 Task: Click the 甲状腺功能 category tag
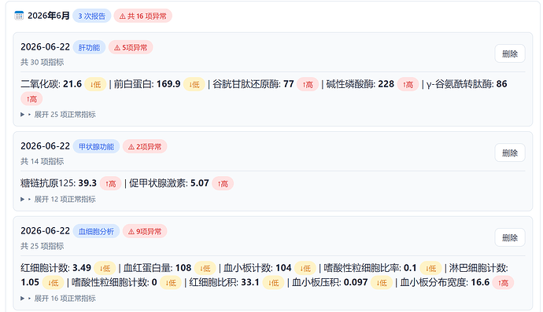coord(96,147)
